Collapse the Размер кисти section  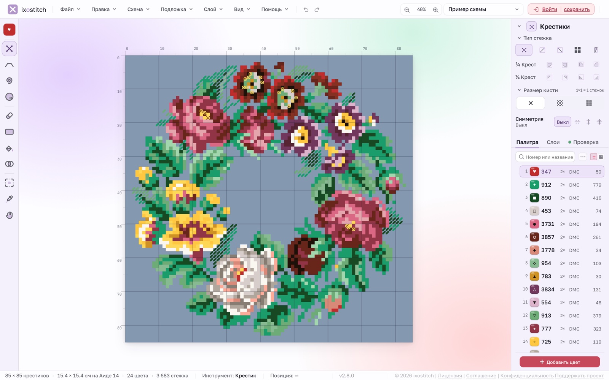[519, 90]
